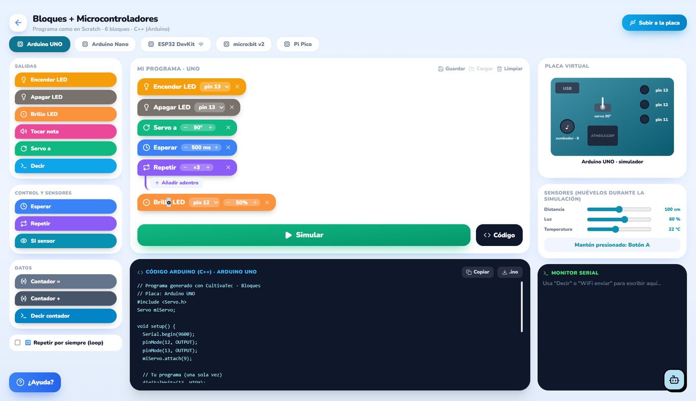Screen dimensions: 696x401
Task: Adjust the Distancia sensor slider
Action: [x=619, y=209]
